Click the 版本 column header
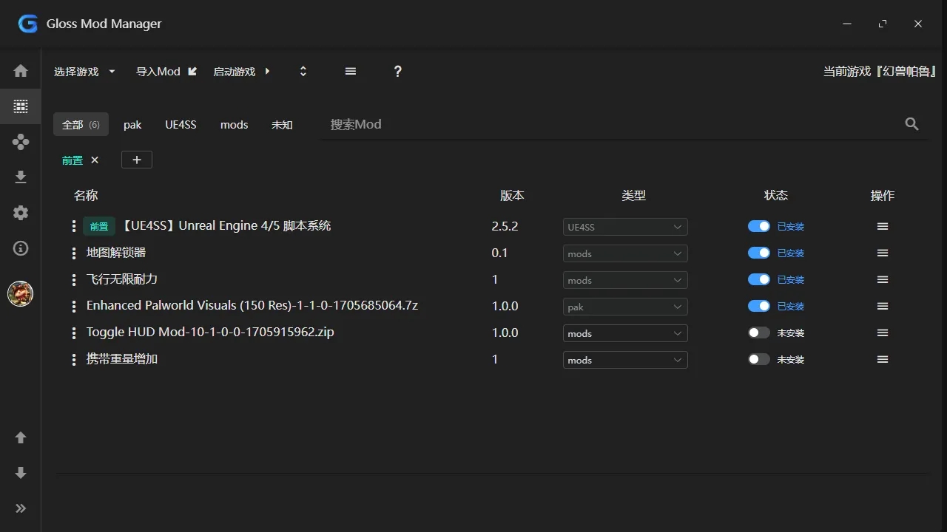 [512, 196]
